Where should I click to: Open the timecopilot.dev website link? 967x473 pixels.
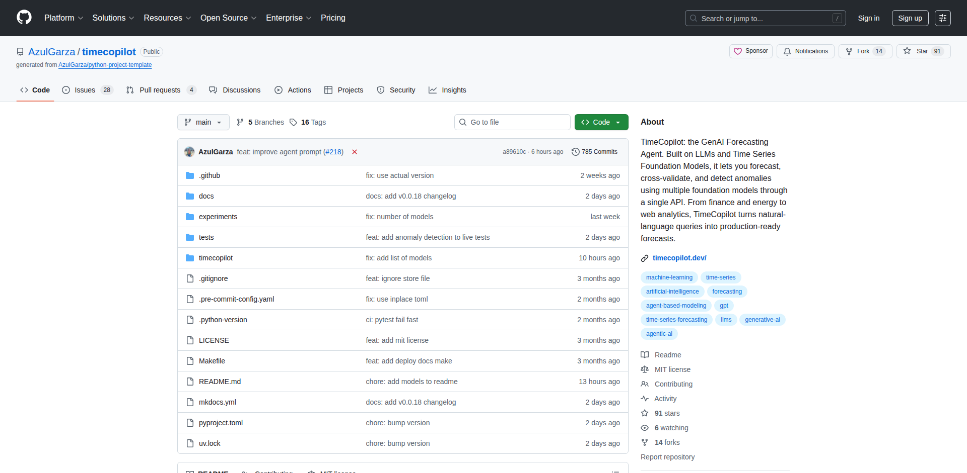click(x=679, y=258)
